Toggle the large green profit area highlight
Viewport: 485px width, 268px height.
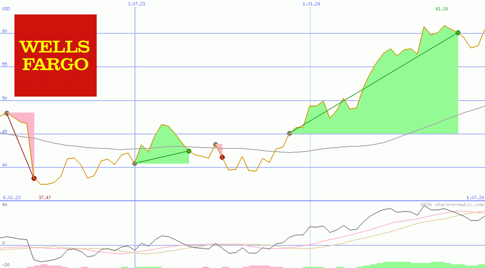pos(392,103)
